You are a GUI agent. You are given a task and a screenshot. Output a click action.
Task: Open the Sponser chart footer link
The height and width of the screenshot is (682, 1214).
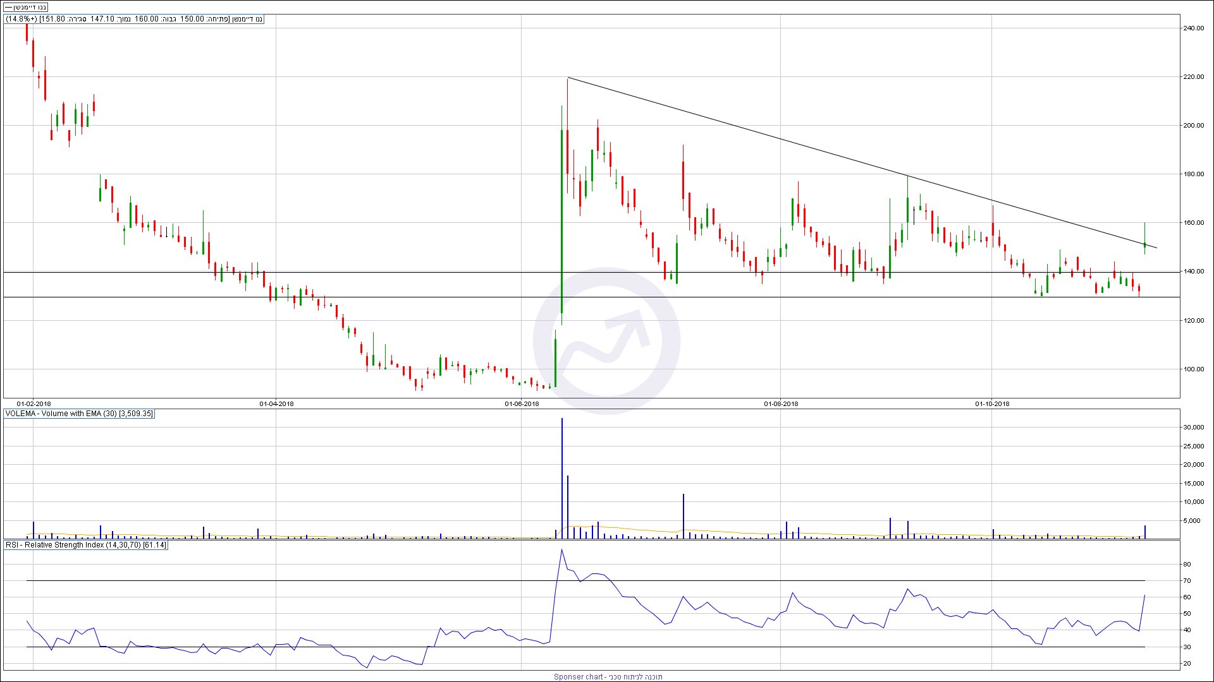click(x=608, y=676)
